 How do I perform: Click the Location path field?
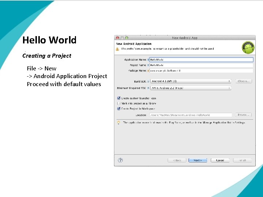[x=191, y=115]
